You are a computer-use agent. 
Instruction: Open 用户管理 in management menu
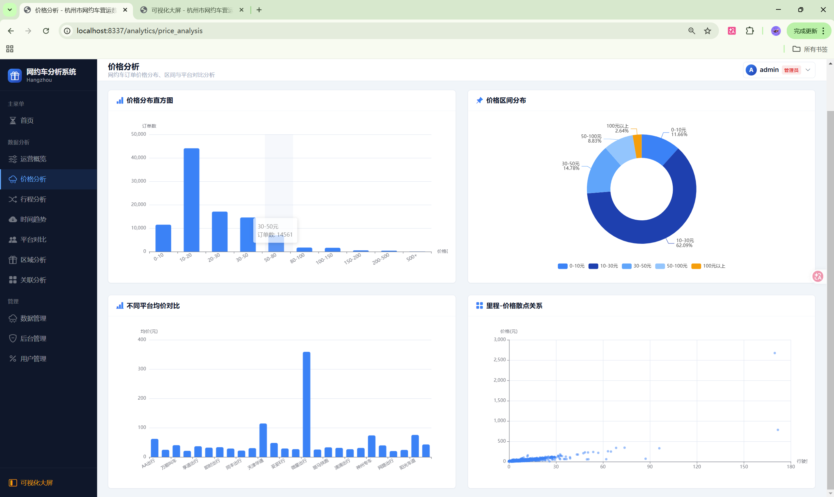point(33,359)
